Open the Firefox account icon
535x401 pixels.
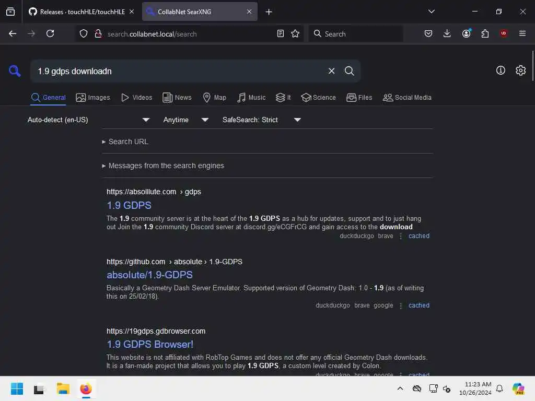point(466,33)
